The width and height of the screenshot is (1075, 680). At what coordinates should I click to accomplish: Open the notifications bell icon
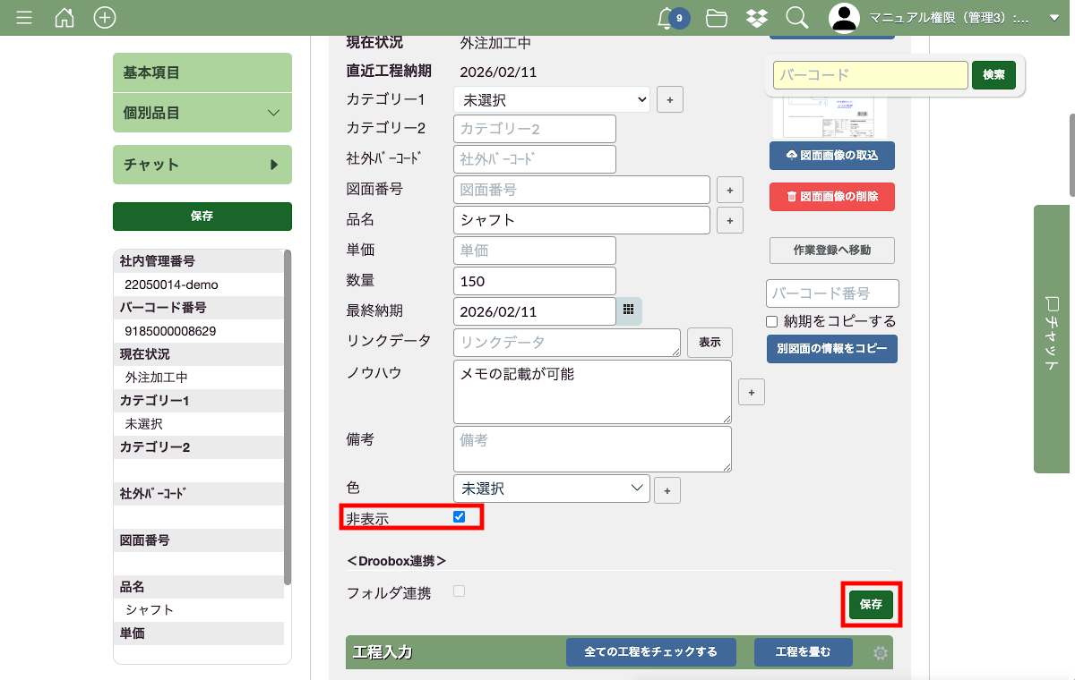666,18
